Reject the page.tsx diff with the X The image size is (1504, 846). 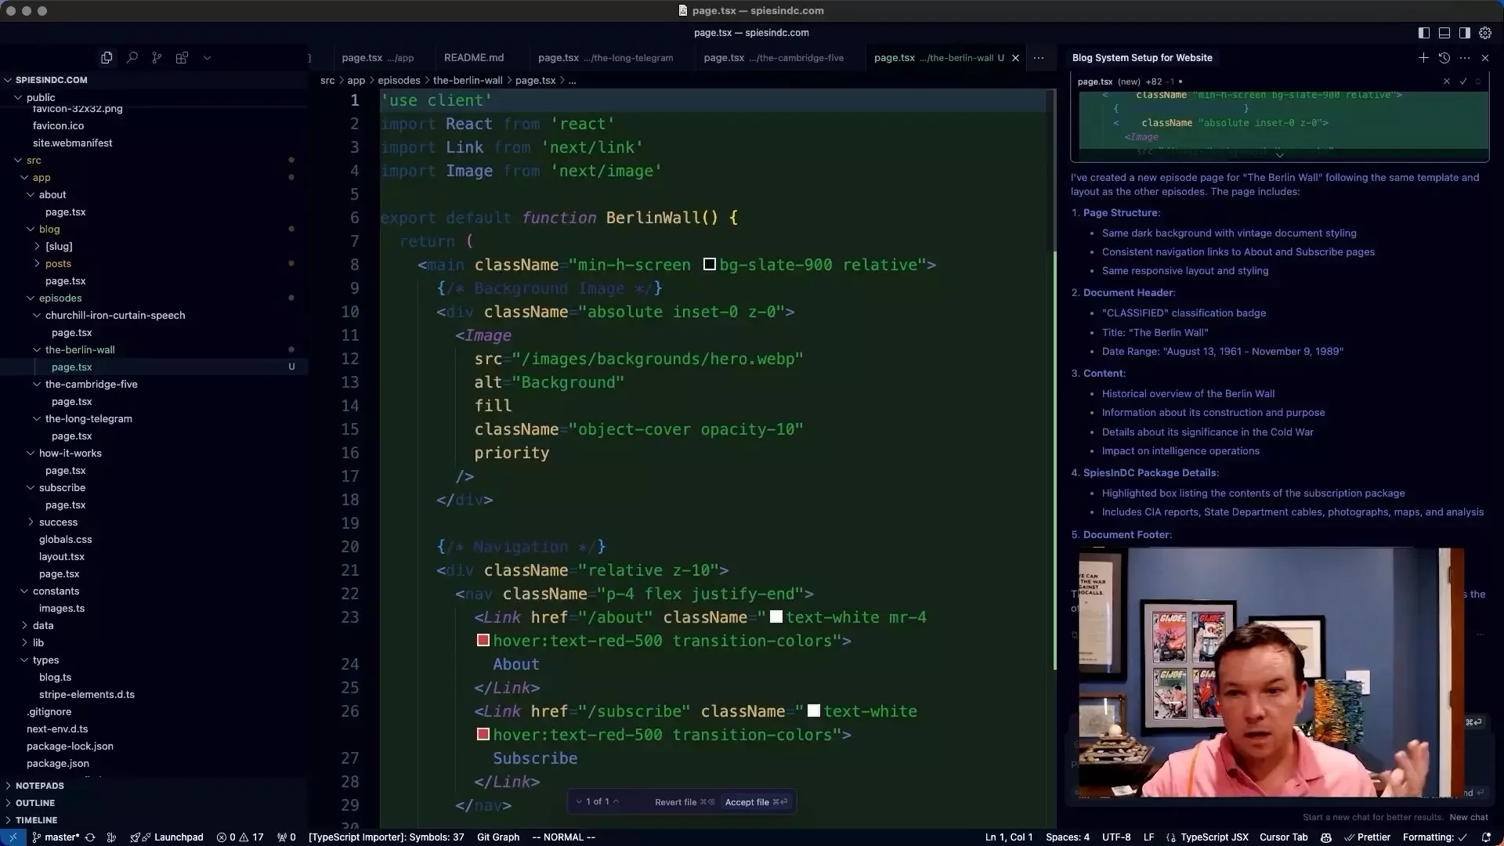pos(1445,81)
